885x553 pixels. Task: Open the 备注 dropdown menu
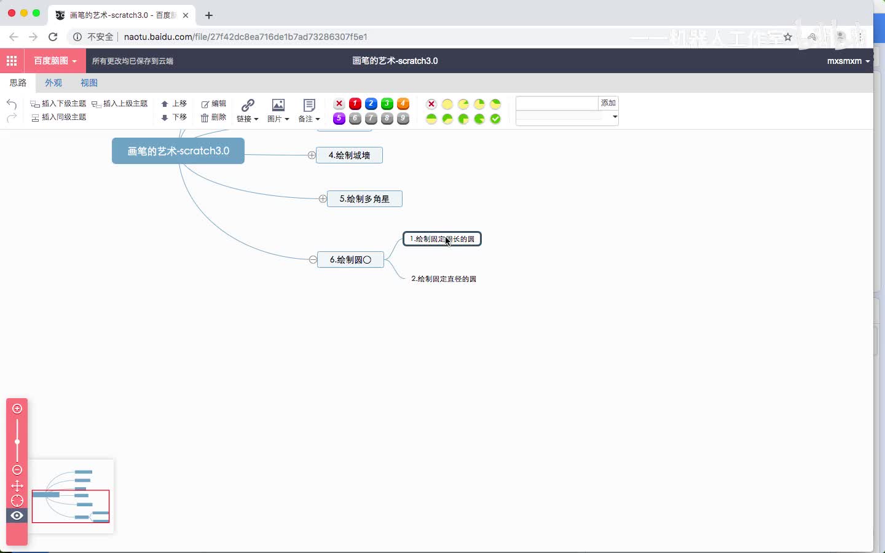click(309, 119)
